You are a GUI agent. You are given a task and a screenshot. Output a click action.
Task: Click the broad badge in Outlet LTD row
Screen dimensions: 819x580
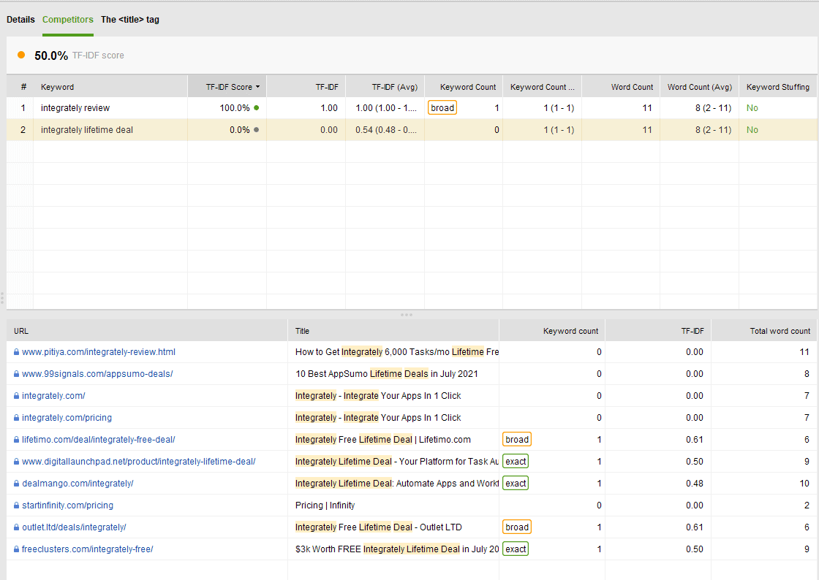click(x=516, y=527)
